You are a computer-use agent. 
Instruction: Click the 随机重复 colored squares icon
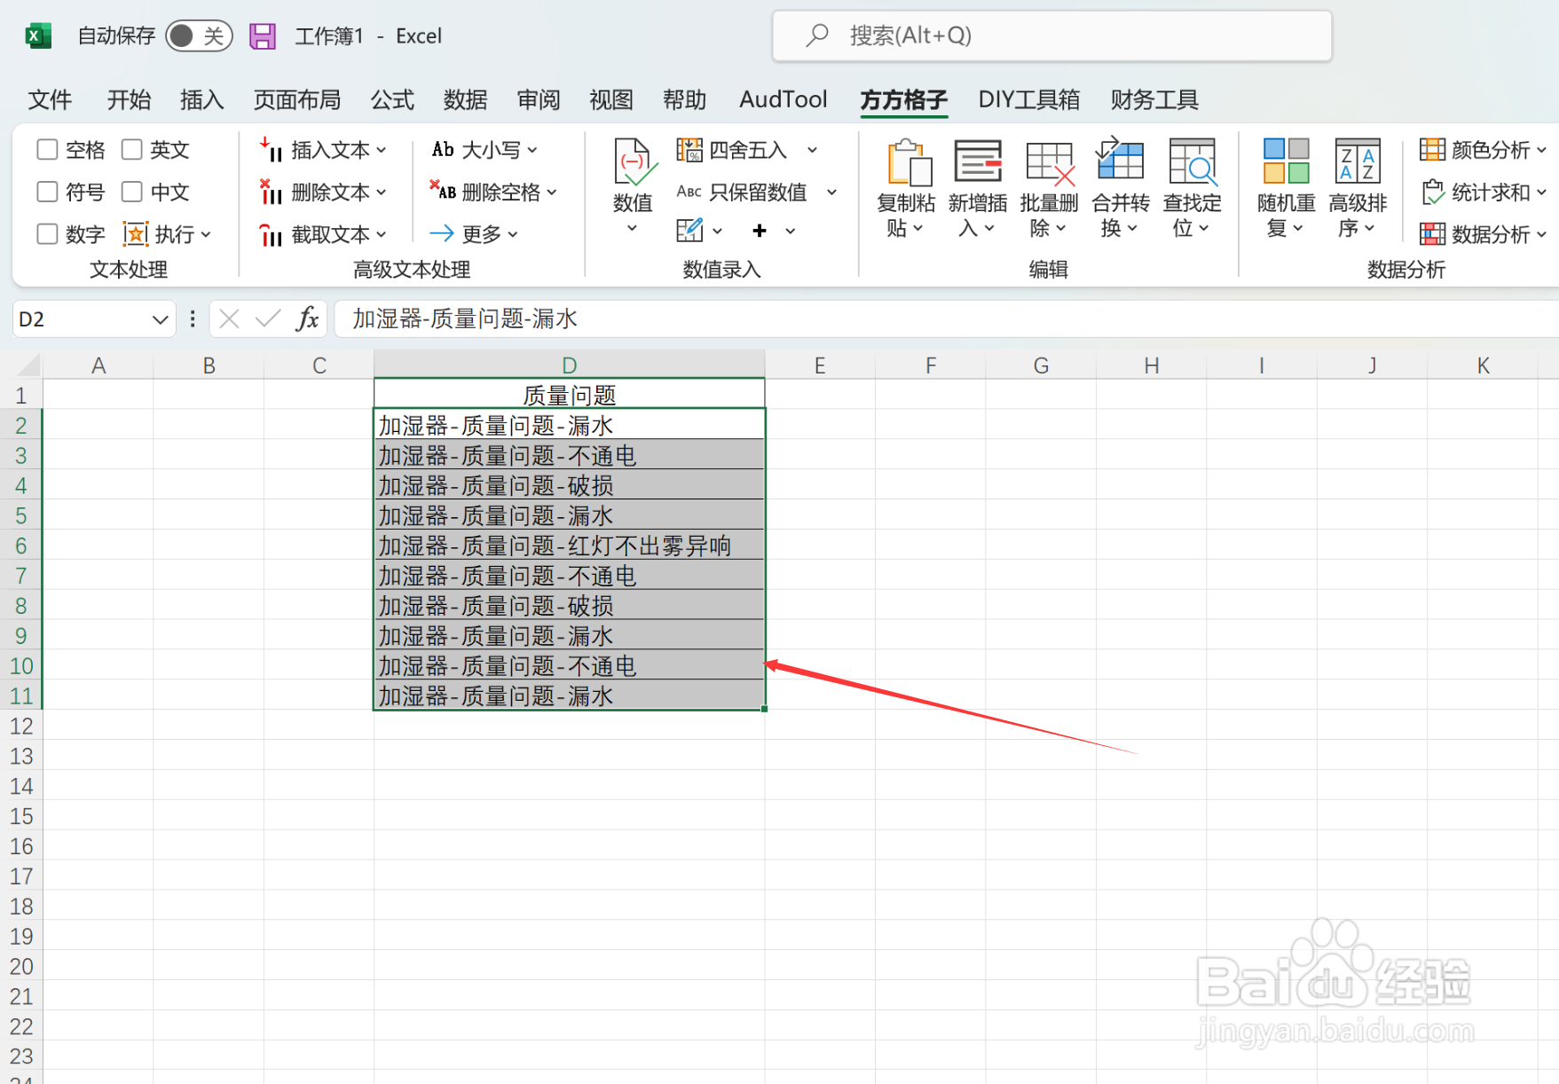pyautogui.click(x=1287, y=161)
